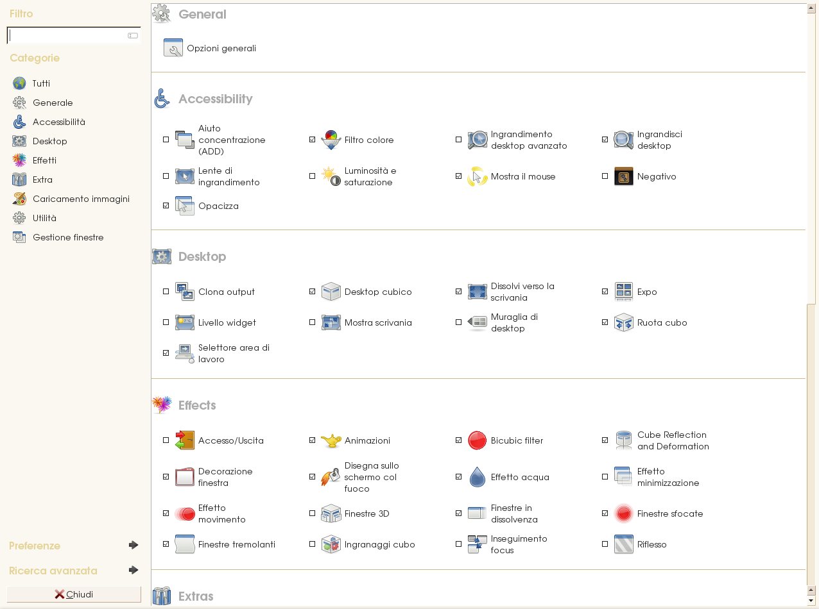Click the Aiuto concentrazione (ADD) plugin icon
This screenshot has width=819, height=609.
(185, 140)
